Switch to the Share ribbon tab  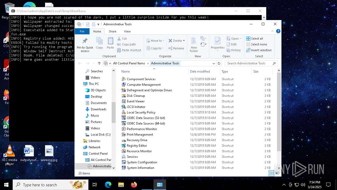(112, 31)
